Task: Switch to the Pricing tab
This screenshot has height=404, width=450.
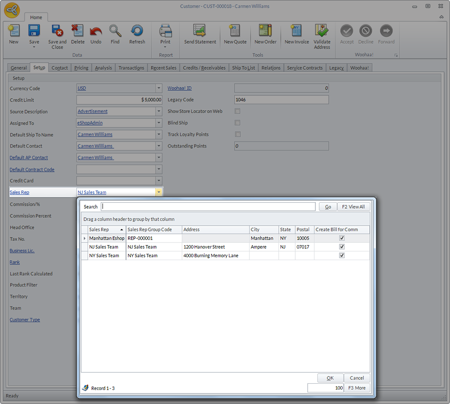Action: pos(81,68)
